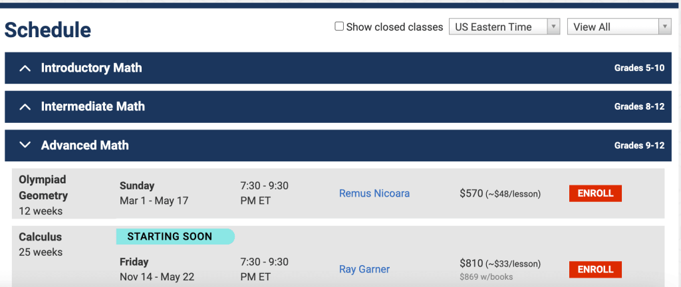Enable the Show closed classes checkbox
Screen dimensions: 681x287
339,27
